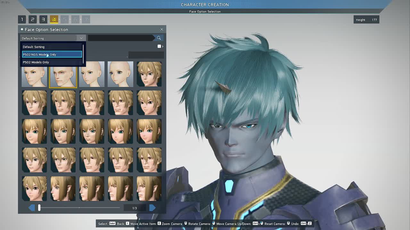Close the Face Option Selection panel
410x230 pixels.
[x=162, y=29]
